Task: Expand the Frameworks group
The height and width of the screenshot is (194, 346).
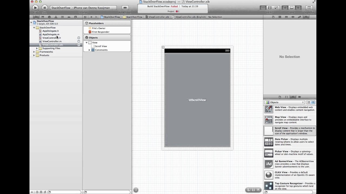Action: [x=34, y=52]
